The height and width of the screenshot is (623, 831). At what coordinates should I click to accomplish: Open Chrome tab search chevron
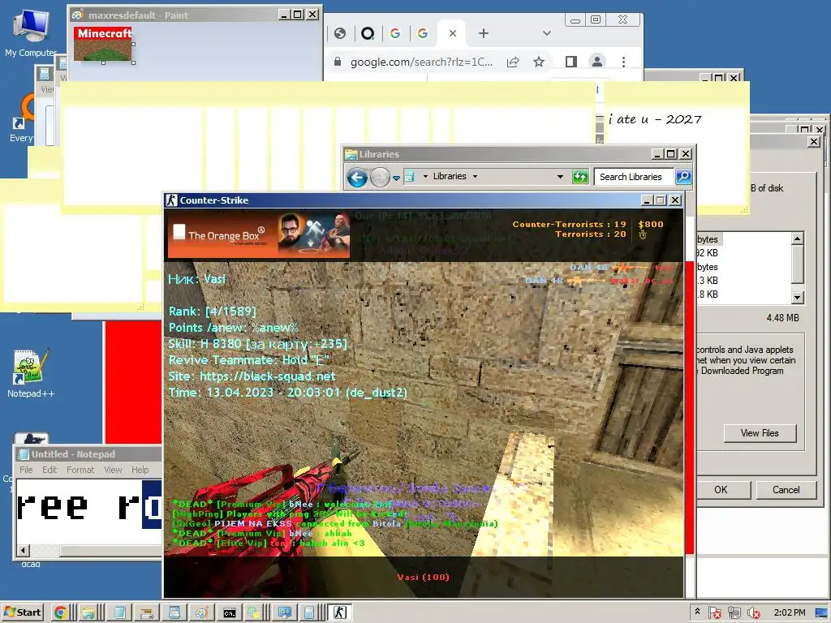tap(547, 33)
